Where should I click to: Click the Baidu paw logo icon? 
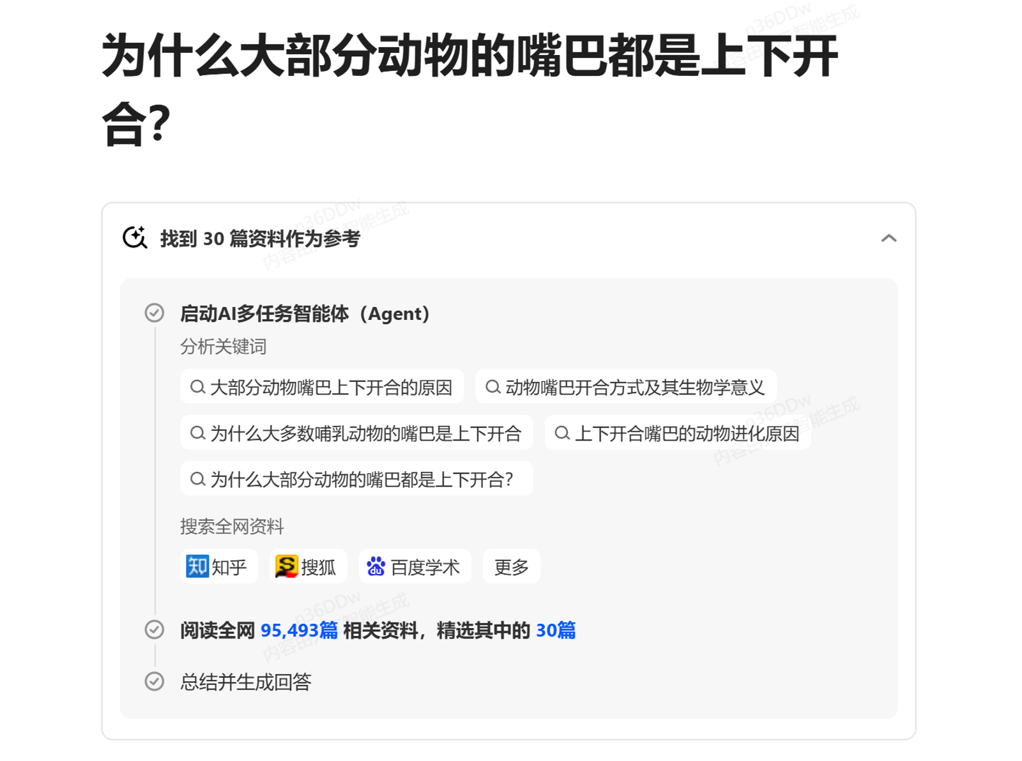(376, 566)
